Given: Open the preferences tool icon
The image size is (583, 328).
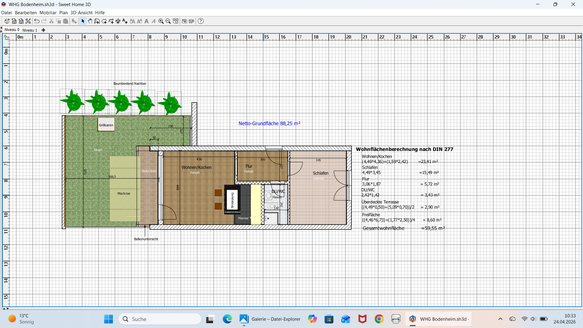Looking at the screenshot, I should point(28,21).
